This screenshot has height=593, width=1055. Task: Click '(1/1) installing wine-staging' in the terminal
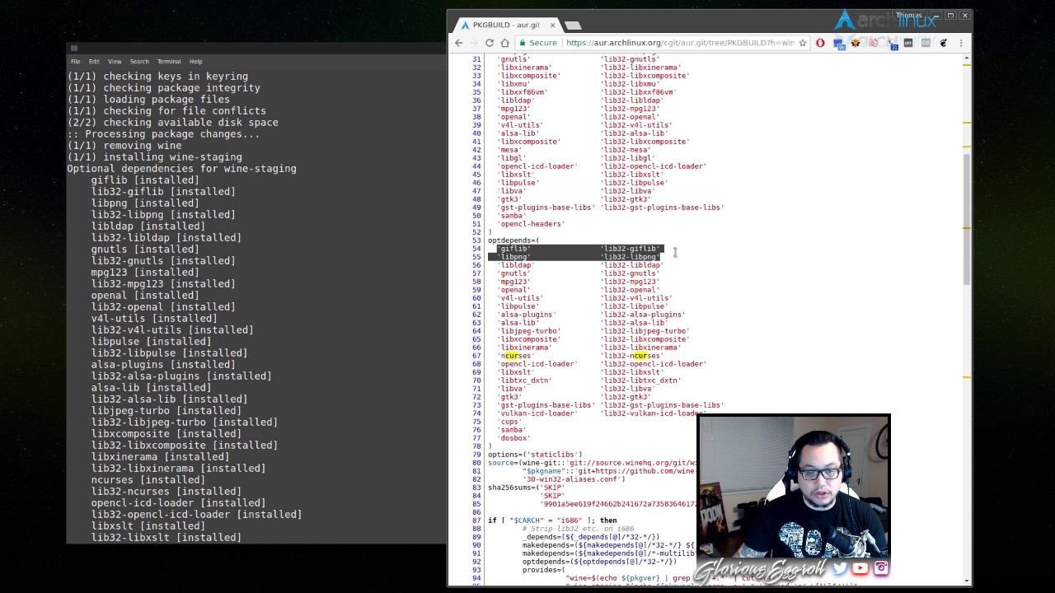point(155,156)
